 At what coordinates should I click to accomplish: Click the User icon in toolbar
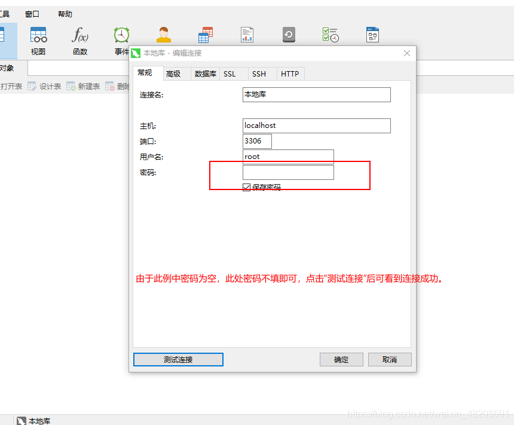163,35
